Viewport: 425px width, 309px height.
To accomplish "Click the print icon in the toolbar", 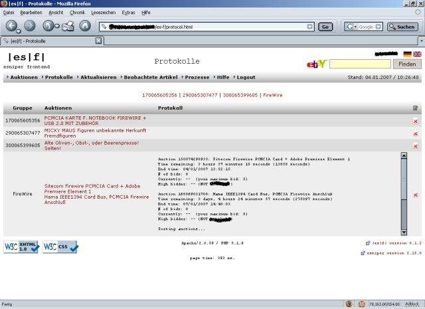I will 68,26.
